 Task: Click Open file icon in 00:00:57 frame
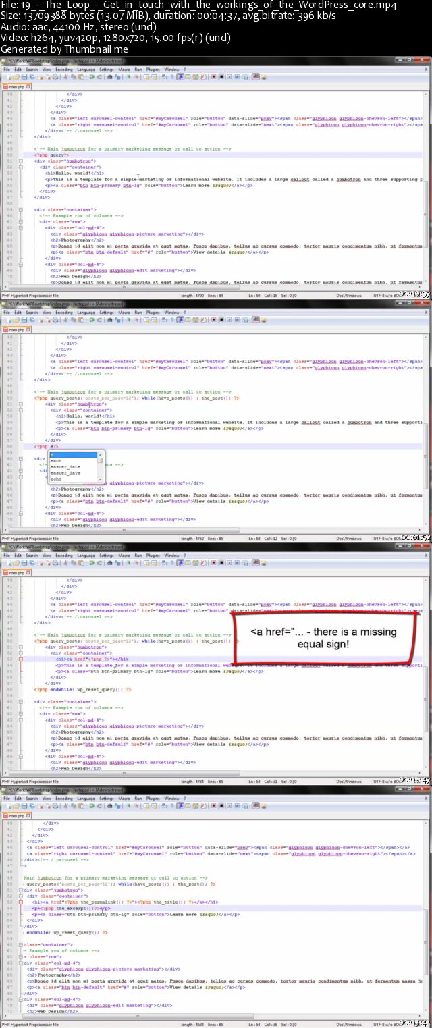pyautogui.click(x=16, y=77)
